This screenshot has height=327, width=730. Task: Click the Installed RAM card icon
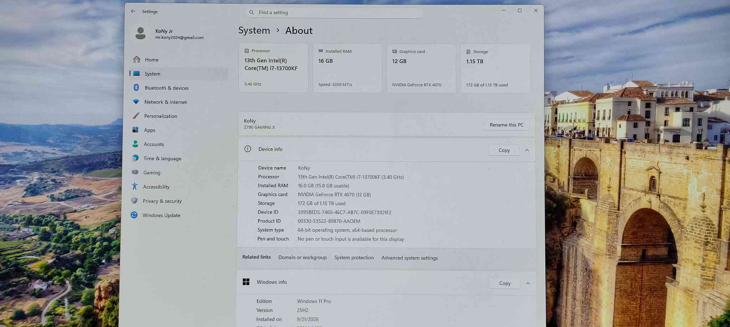(x=320, y=51)
